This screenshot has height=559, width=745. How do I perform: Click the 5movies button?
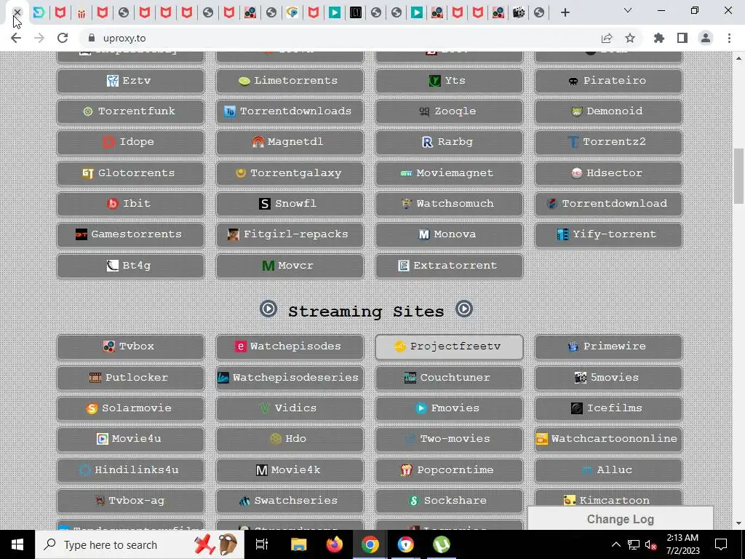[608, 378]
